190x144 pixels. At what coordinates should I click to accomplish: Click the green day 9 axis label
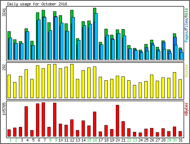click(56, 140)
